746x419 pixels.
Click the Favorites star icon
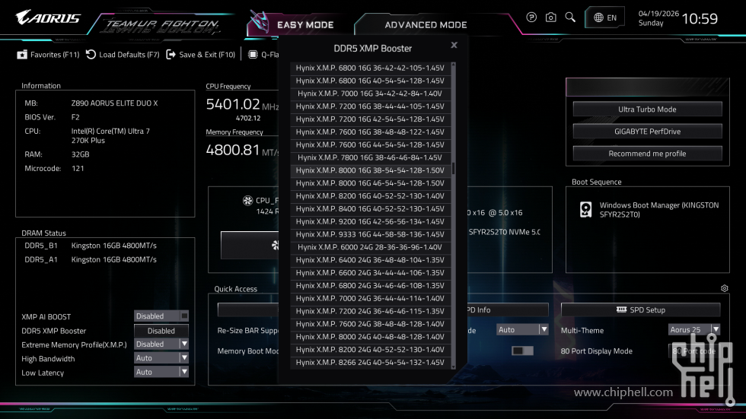click(x=22, y=55)
